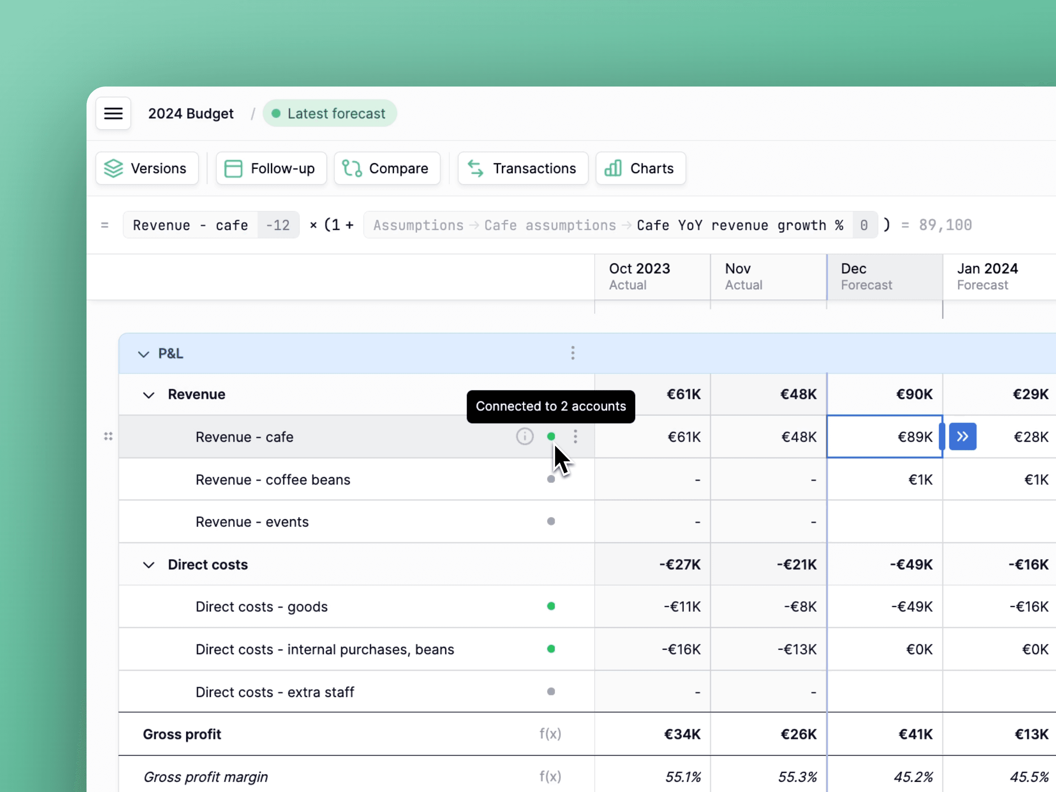Viewport: 1056px width, 792px height.
Task: Click green dot on internal purchases, beans row
Action: coord(551,649)
